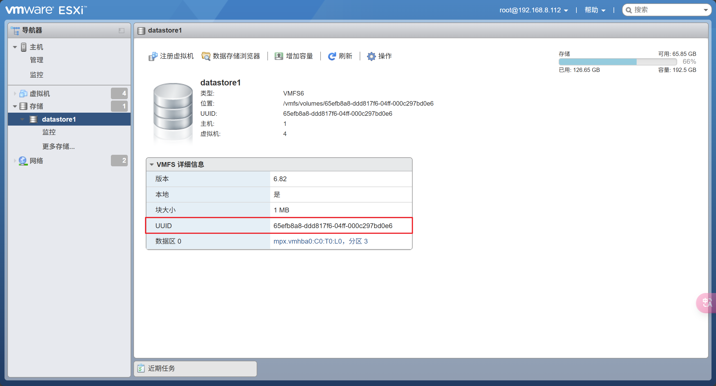
Task: Open More storage (更多存储...) link
Action: tap(58, 146)
